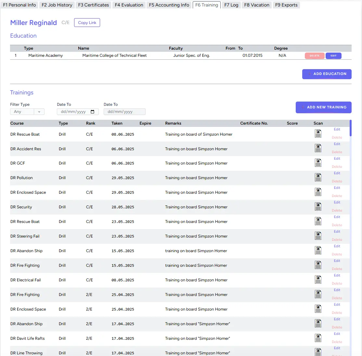The image size is (362, 356).
Task: Open the scan document for DR Rescue Boat
Action: point(318,133)
